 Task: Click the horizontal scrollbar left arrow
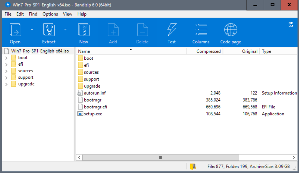tap(79, 157)
